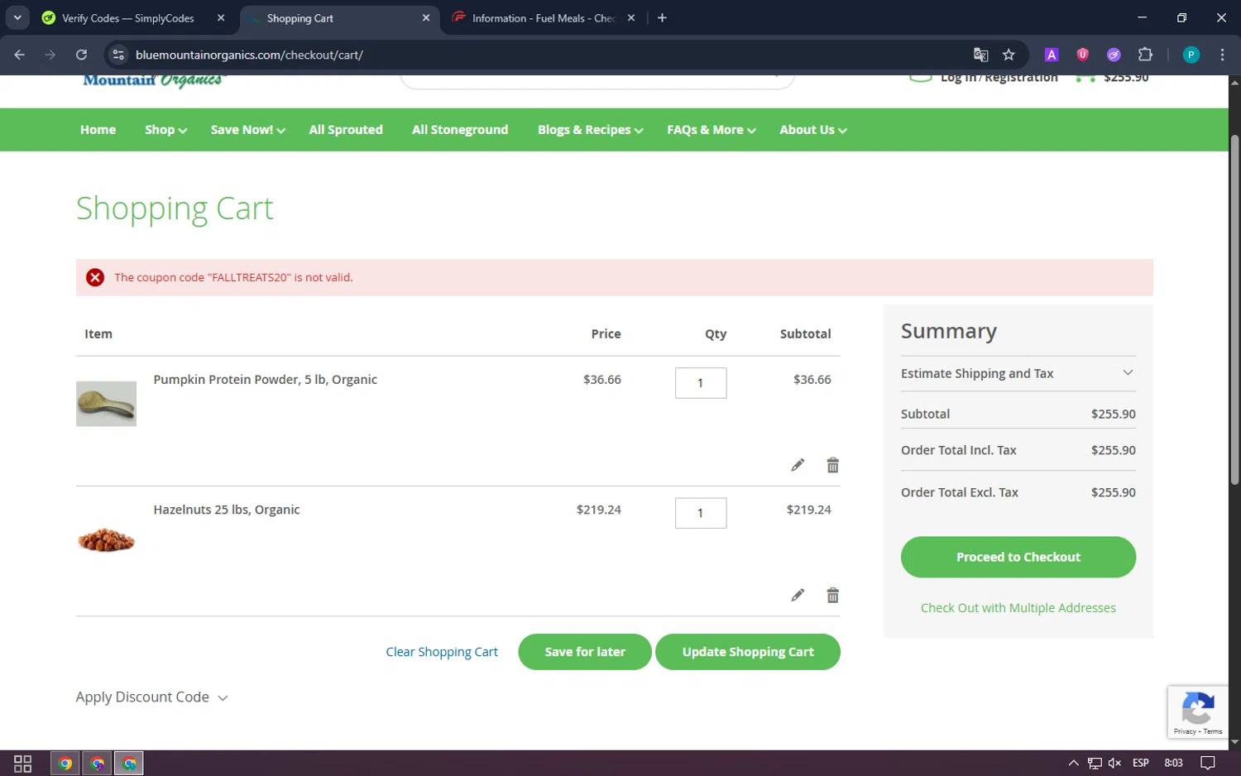Viewport: 1241px width, 776px height.
Task: Click the purple A extension icon
Action: click(1052, 55)
